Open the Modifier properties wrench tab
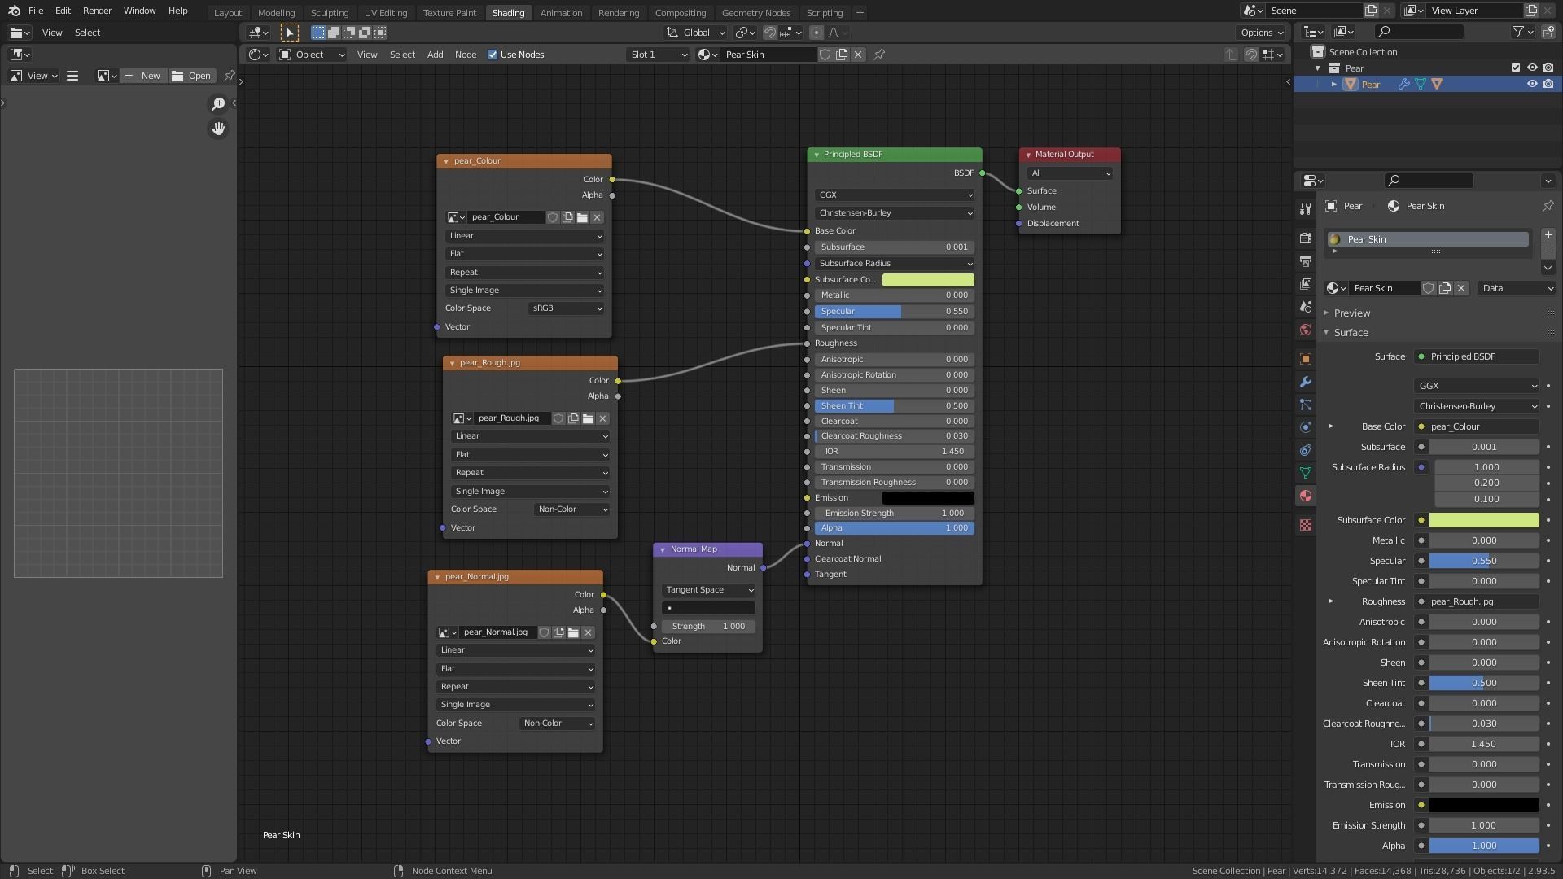This screenshot has width=1563, height=879. point(1306,382)
